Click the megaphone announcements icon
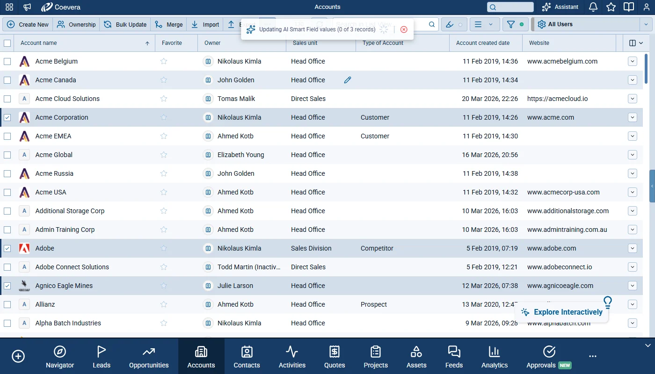 point(28,7)
